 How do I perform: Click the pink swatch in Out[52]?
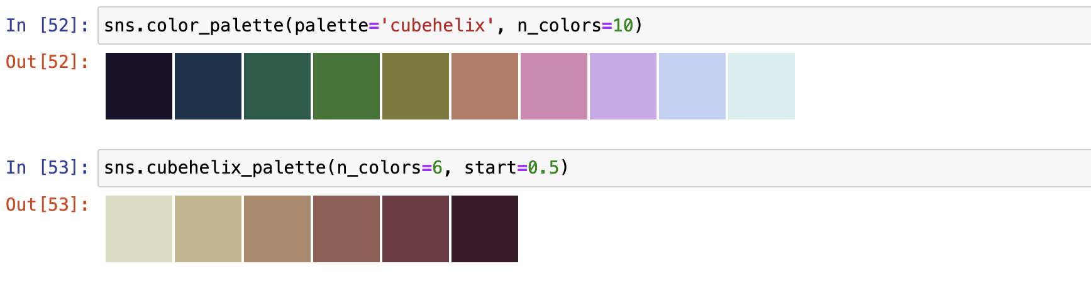(x=554, y=86)
